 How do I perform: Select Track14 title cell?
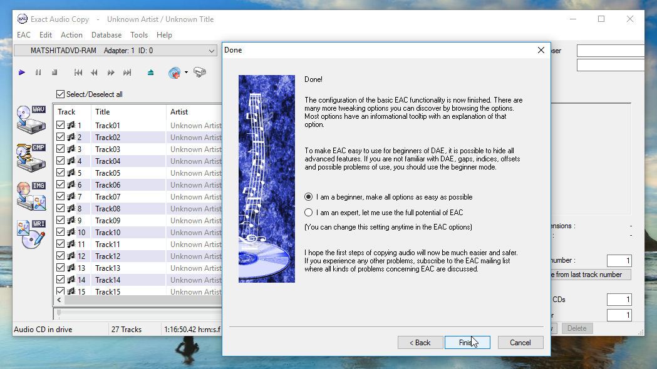pyautogui.click(x=128, y=280)
